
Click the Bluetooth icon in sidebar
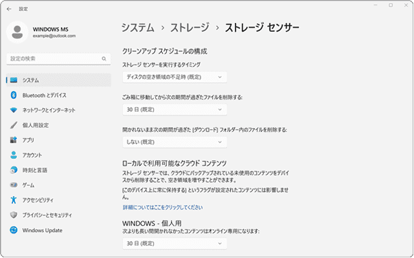[x=14, y=95]
